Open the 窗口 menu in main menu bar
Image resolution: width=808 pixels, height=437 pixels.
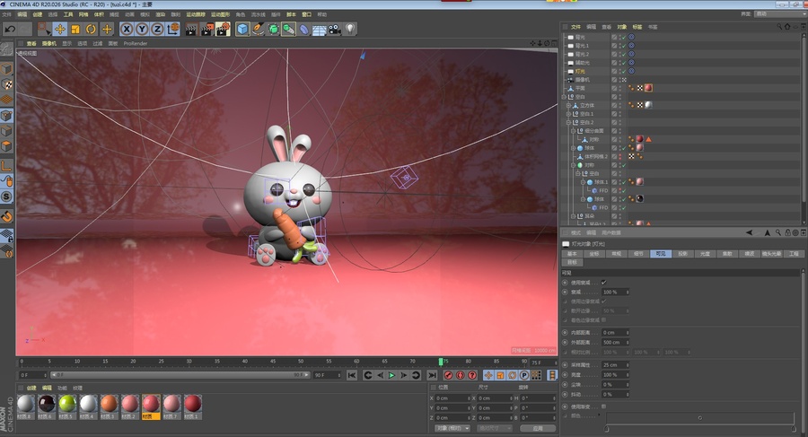point(307,14)
